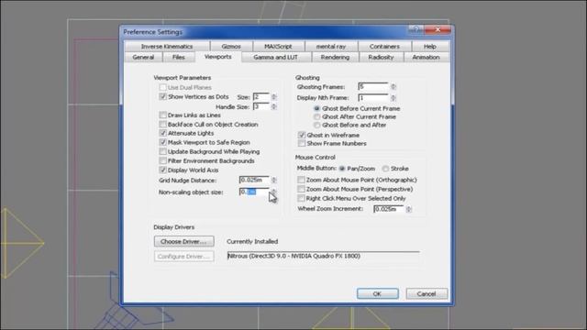Click the Display Nth Frame spinner
Screen dimensions: 587x330
pyautogui.click(x=393, y=98)
